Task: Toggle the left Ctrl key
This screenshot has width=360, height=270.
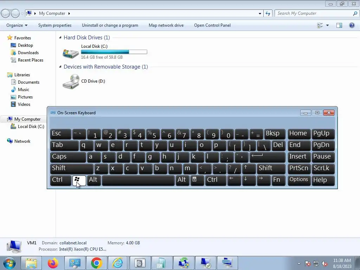Action: tap(60, 180)
